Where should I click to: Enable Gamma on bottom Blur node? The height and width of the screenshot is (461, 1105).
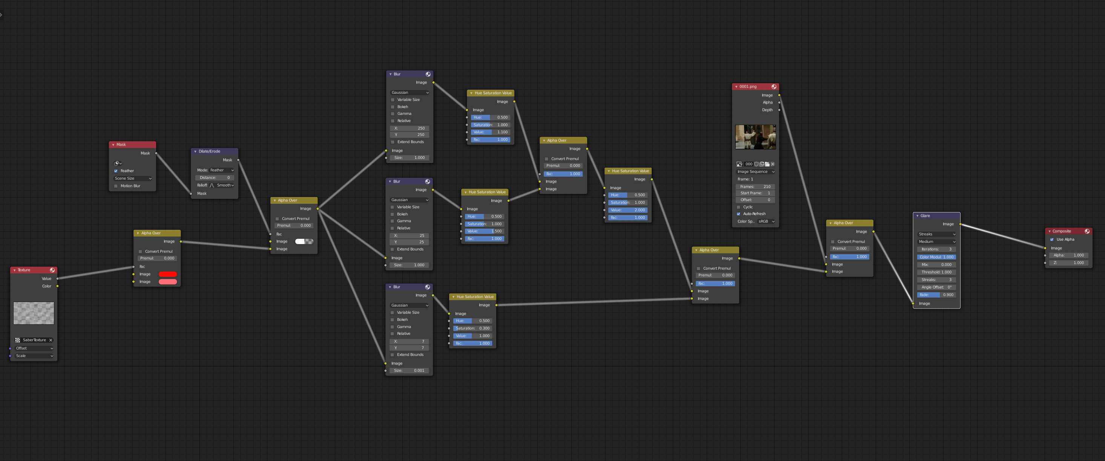(392, 327)
